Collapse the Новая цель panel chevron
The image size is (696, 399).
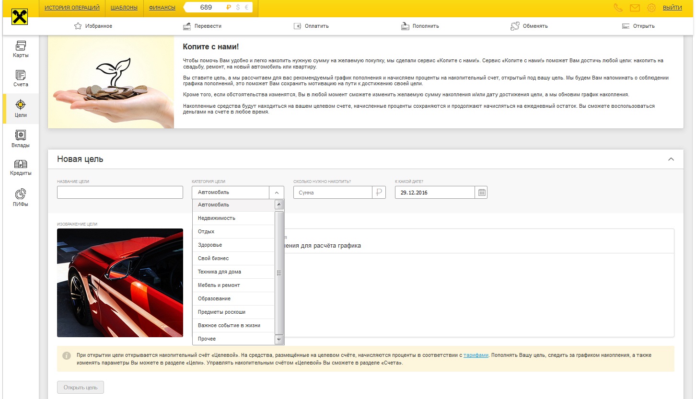point(671,159)
